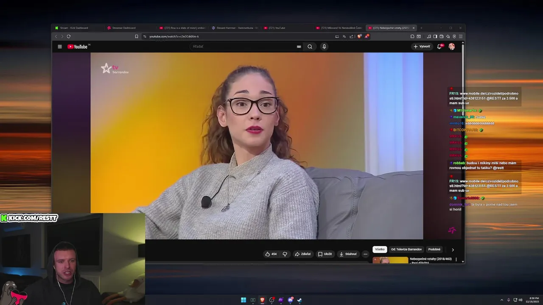543x305 pixels.
Task: Open the translate page icon in address bar
Action: pyautogui.click(x=344, y=36)
